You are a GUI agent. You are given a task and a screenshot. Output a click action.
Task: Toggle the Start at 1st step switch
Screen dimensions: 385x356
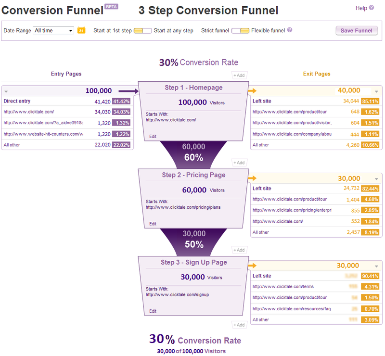point(142,30)
